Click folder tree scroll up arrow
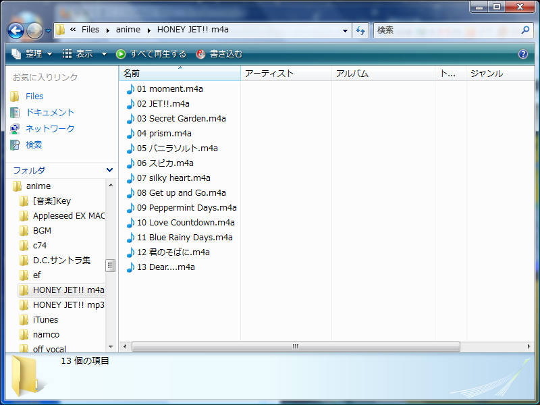 (x=111, y=185)
